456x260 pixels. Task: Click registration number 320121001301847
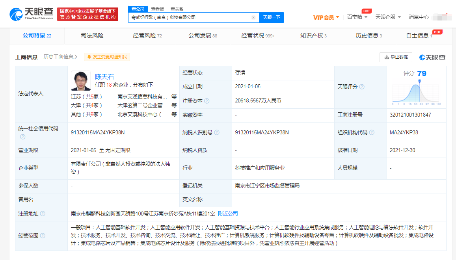[x=410, y=115]
